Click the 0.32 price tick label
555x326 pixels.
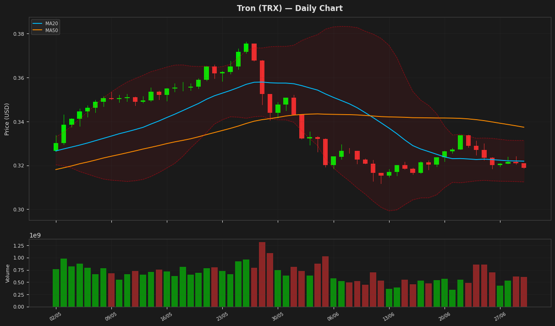coord(19,166)
